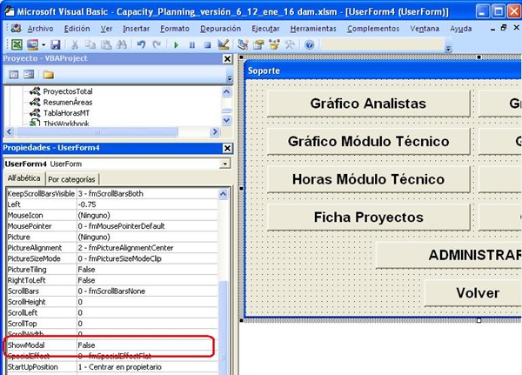
Task: Undo the last action
Action: [141, 44]
